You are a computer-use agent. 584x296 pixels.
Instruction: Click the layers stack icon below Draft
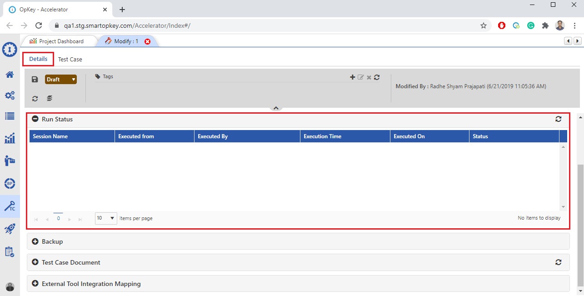[x=49, y=98]
